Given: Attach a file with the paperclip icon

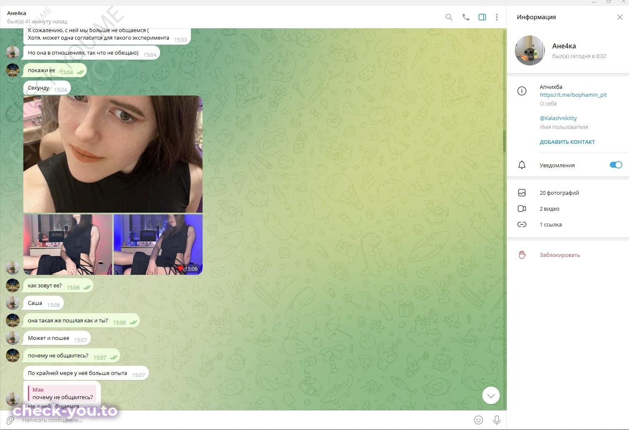Looking at the screenshot, I should [10, 420].
